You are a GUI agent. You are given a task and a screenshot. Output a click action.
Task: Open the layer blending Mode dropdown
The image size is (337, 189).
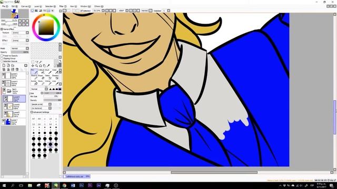(x=27, y=49)
